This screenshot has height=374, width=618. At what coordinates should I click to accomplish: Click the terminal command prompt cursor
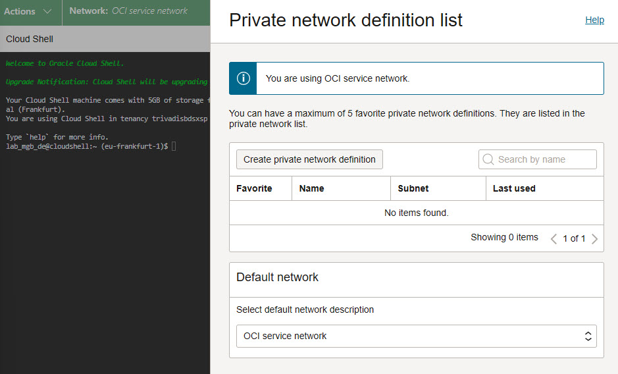point(174,146)
